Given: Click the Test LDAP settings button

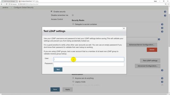Looking at the screenshot, I should click(150, 60).
